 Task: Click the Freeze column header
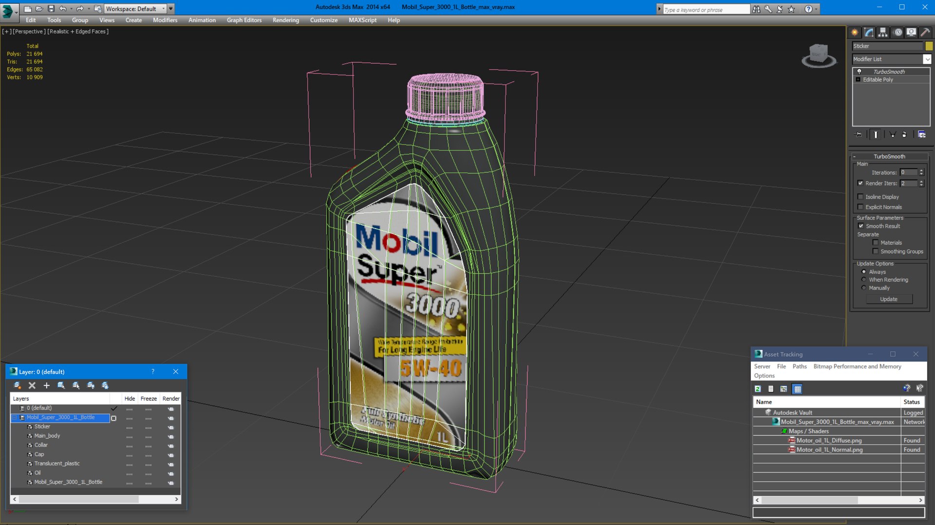click(x=149, y=398)
